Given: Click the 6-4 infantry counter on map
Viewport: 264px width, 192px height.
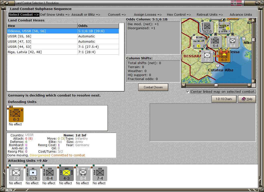Looking at the screenshot, I should (x=216, y=42).
